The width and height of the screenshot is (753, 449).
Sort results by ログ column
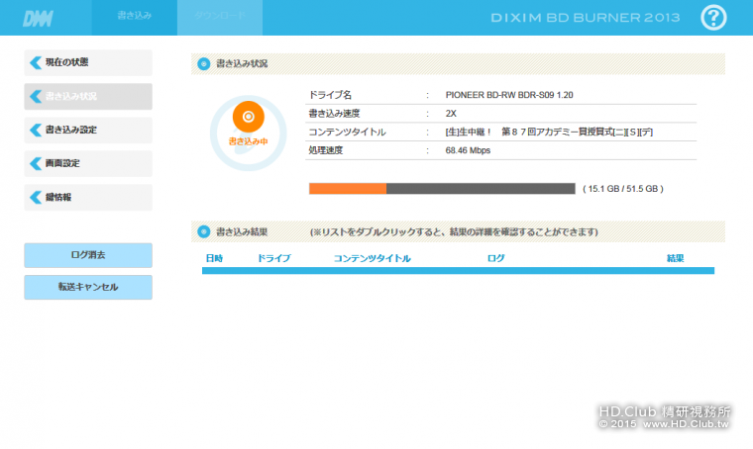tap(495, 258)
